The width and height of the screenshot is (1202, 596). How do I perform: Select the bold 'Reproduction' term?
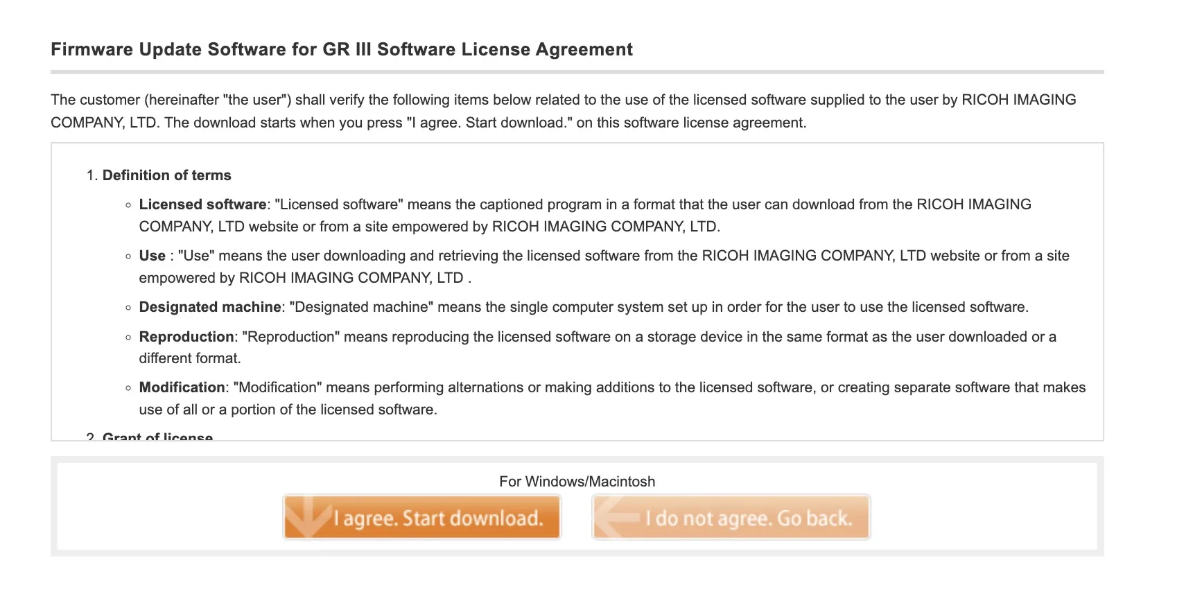pyautogui.click(x=186, y=337)
